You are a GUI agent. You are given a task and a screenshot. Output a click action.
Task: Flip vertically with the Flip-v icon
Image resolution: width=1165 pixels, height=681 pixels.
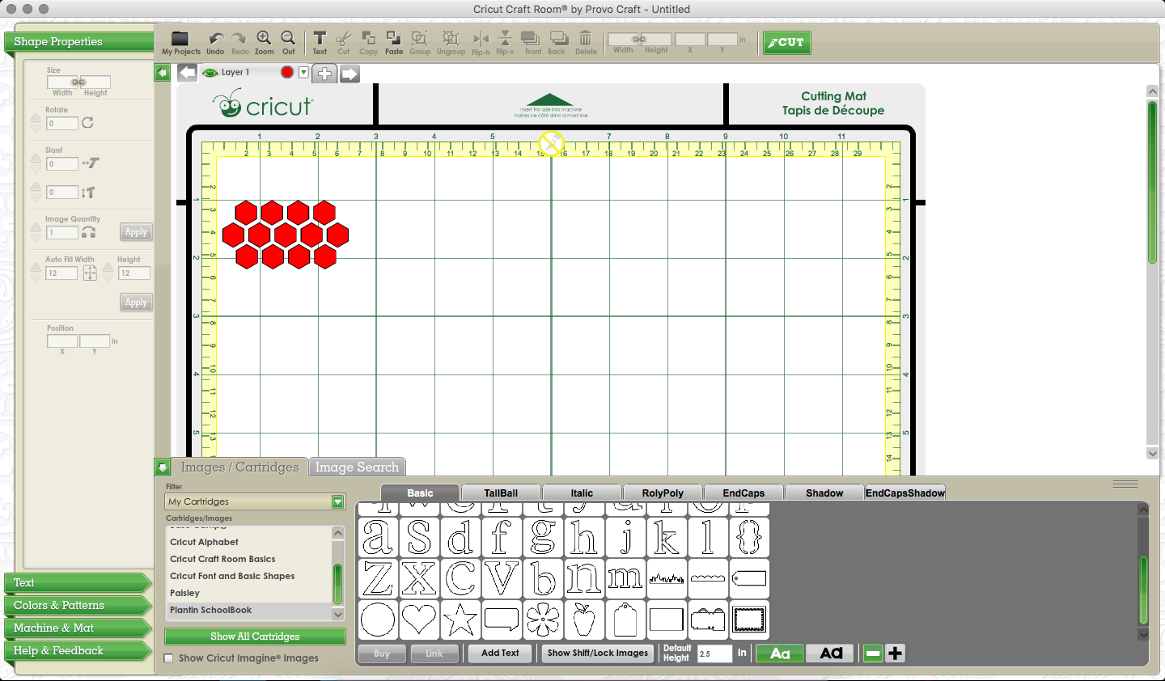pyautogui.click(x=505, y=38)
